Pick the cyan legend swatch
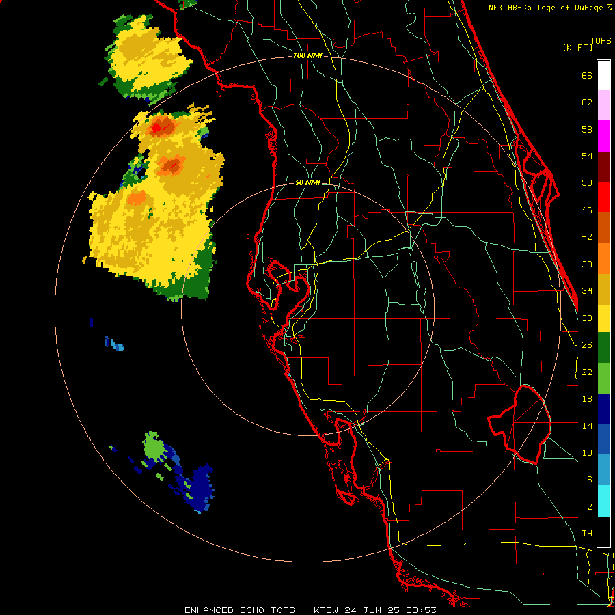Screen dimensions: 615x615 pos(603,501)
